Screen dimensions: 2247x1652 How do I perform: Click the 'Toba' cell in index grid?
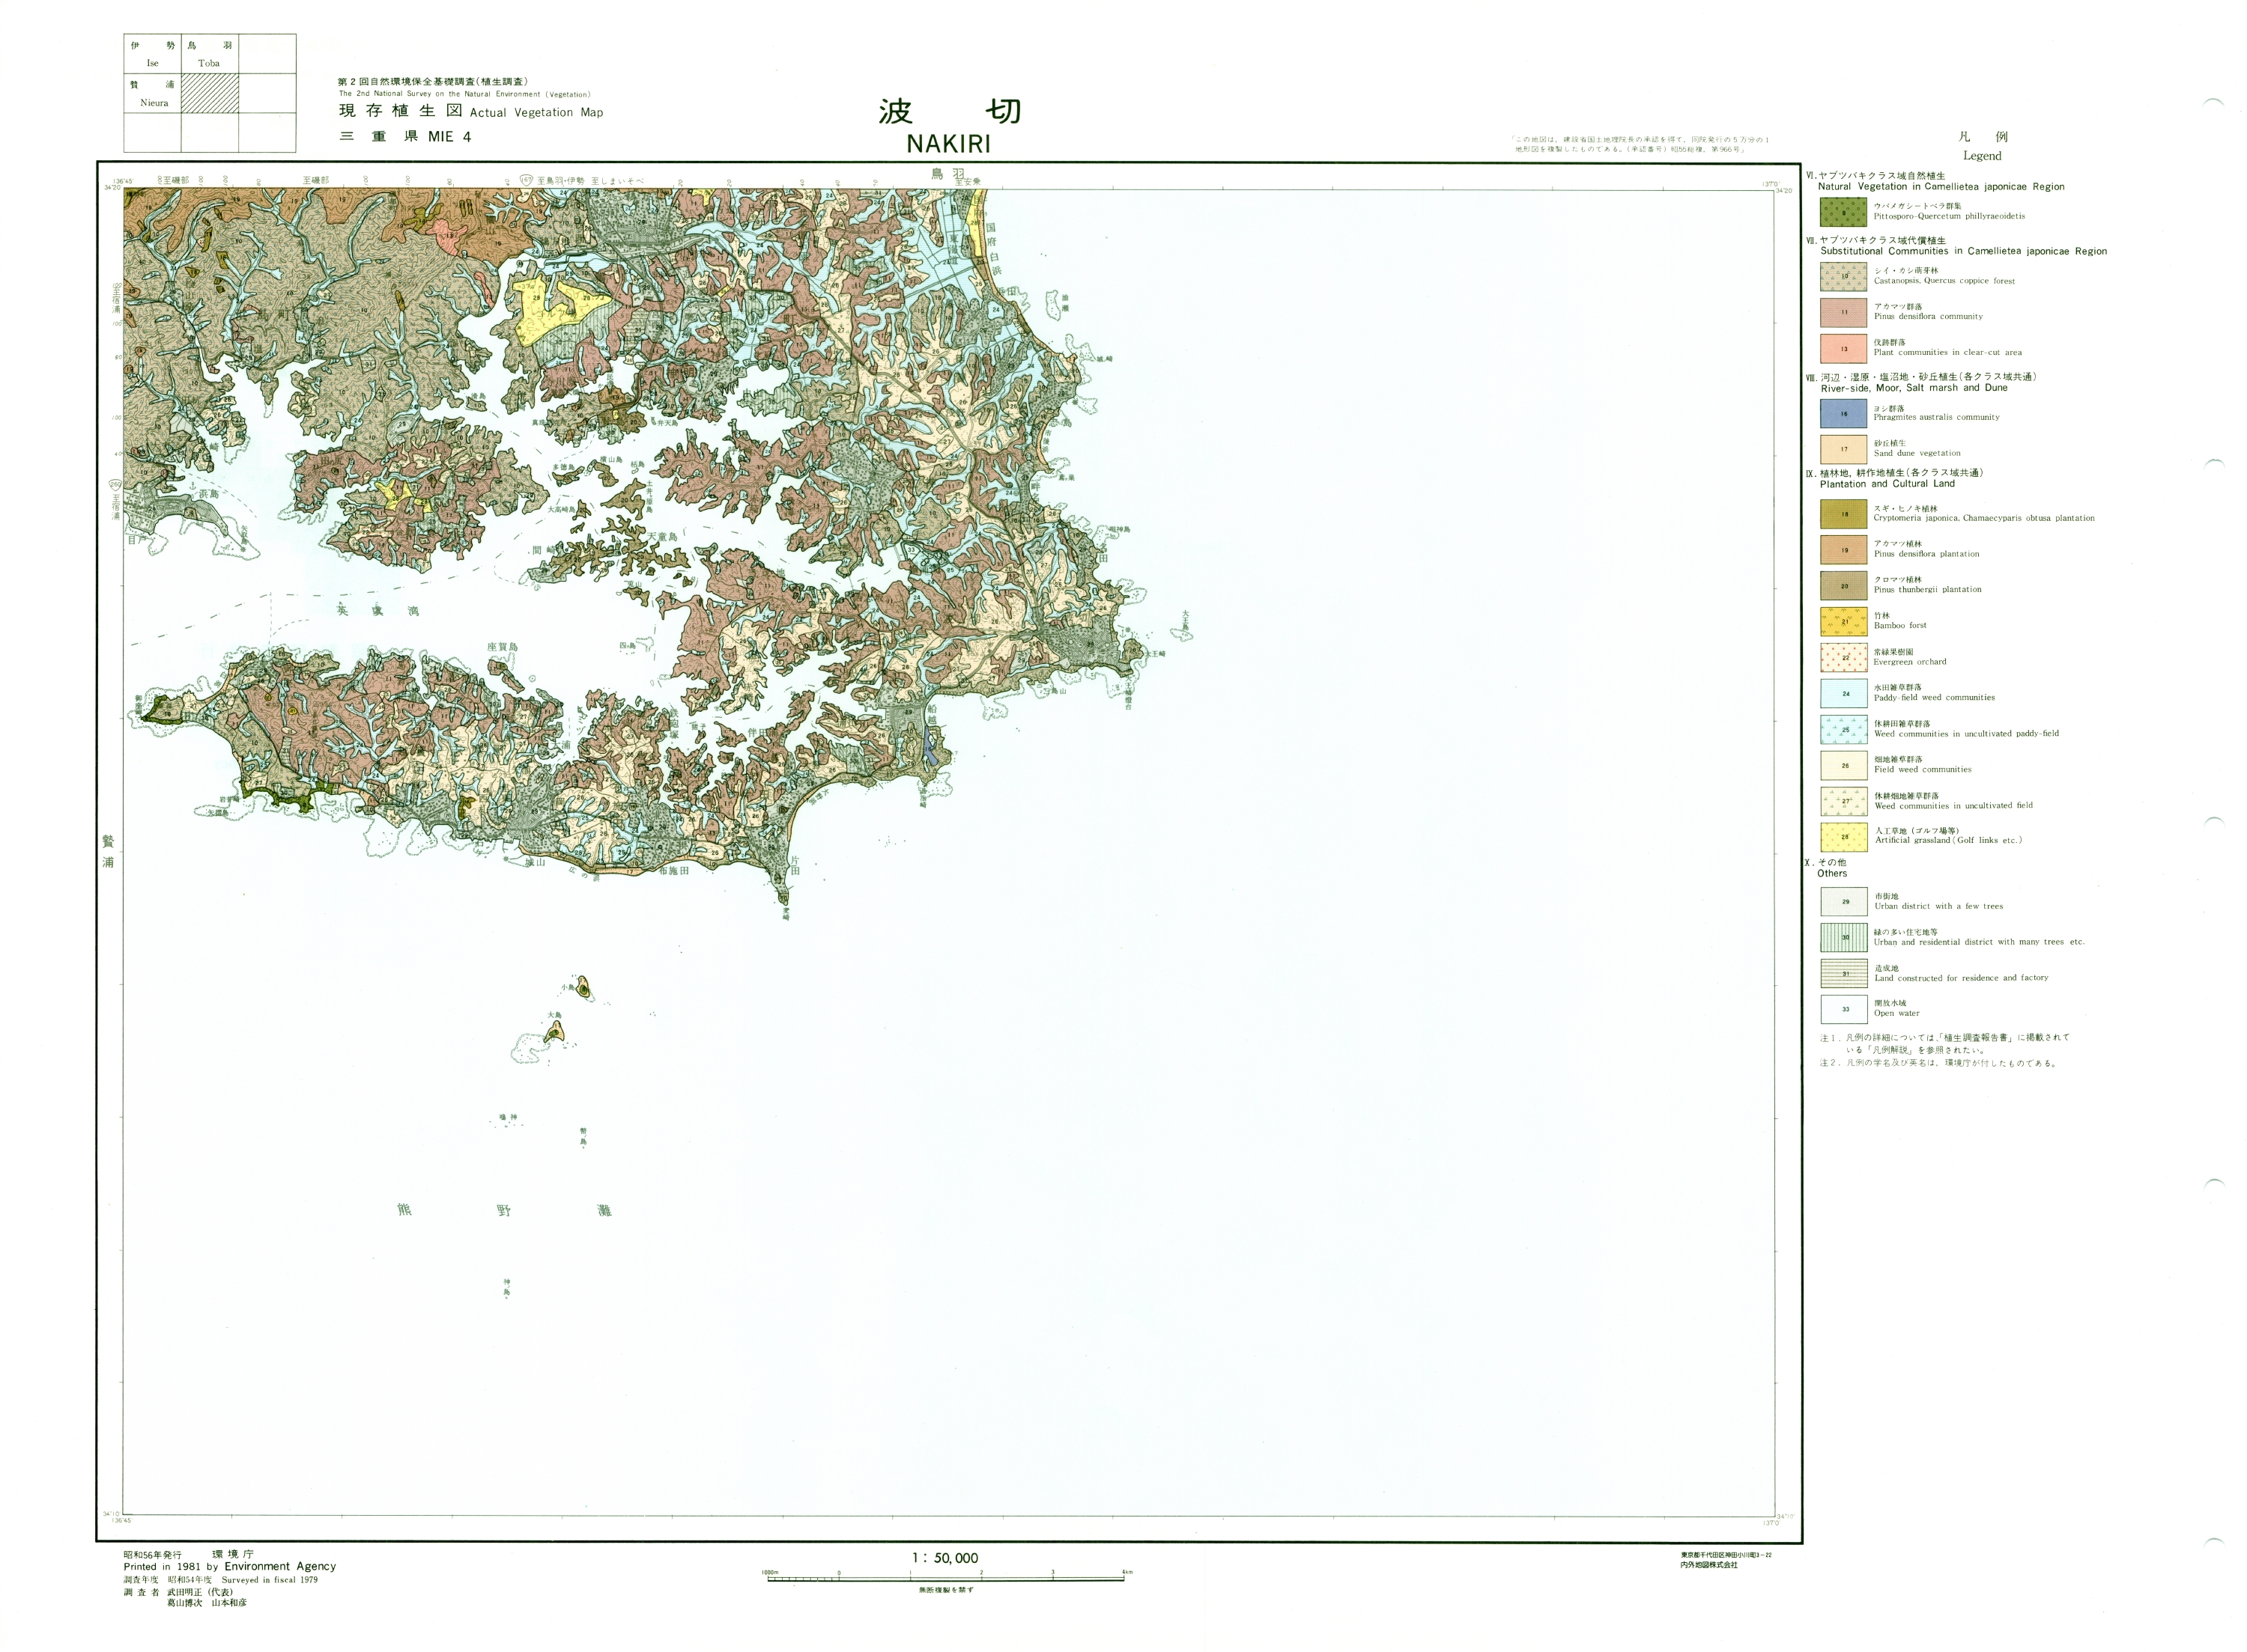click(x=209, y=54)
